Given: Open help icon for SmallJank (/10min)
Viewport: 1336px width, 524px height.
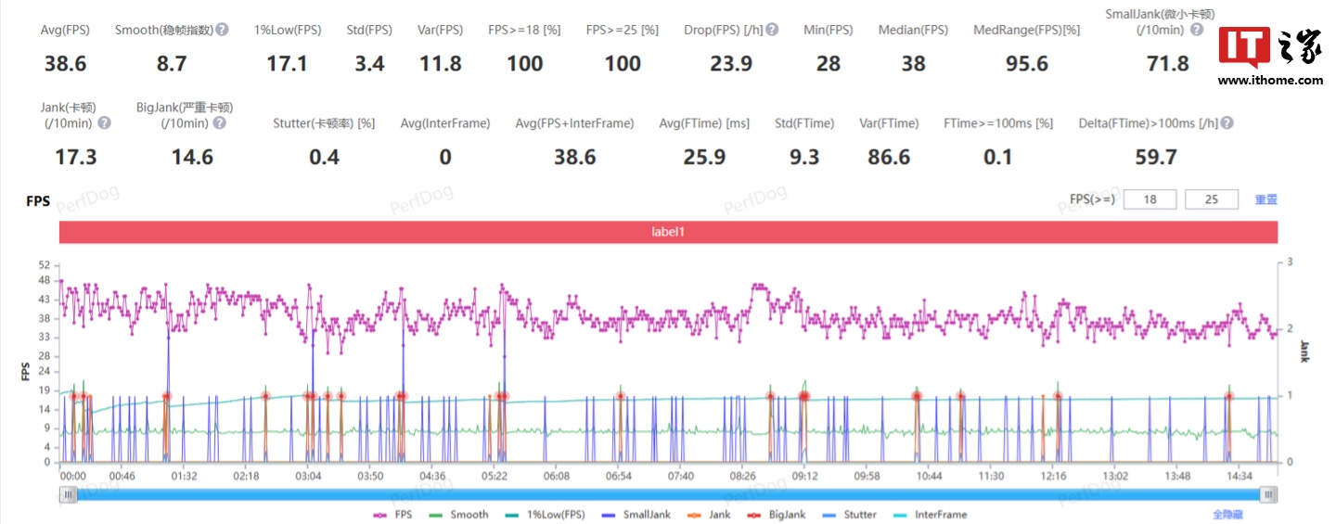Looking at the screenshot, I should click(1198, 30).
